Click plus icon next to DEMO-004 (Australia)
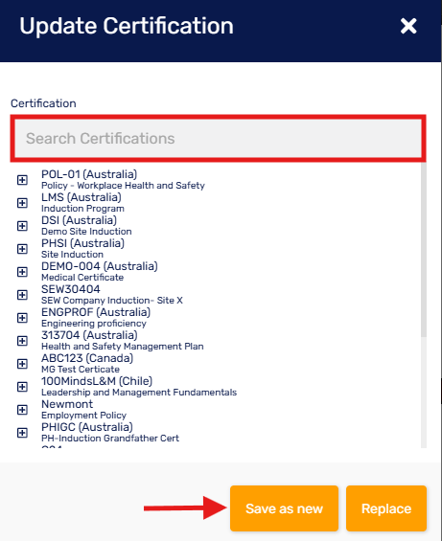The image size is (442, 541). point(22,272)
